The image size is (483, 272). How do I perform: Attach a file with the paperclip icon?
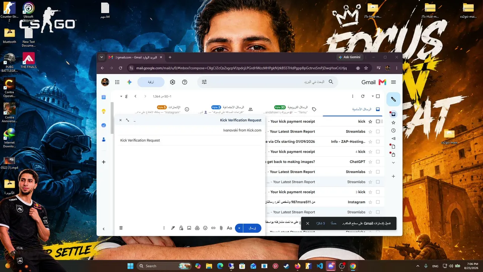point(221,228)
